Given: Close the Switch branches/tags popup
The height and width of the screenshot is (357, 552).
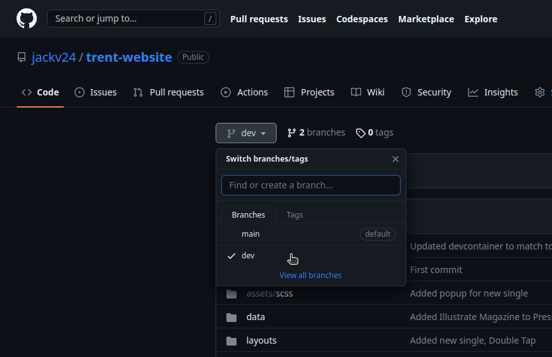Looking at the screenshot, I should (x=396, y=159).
